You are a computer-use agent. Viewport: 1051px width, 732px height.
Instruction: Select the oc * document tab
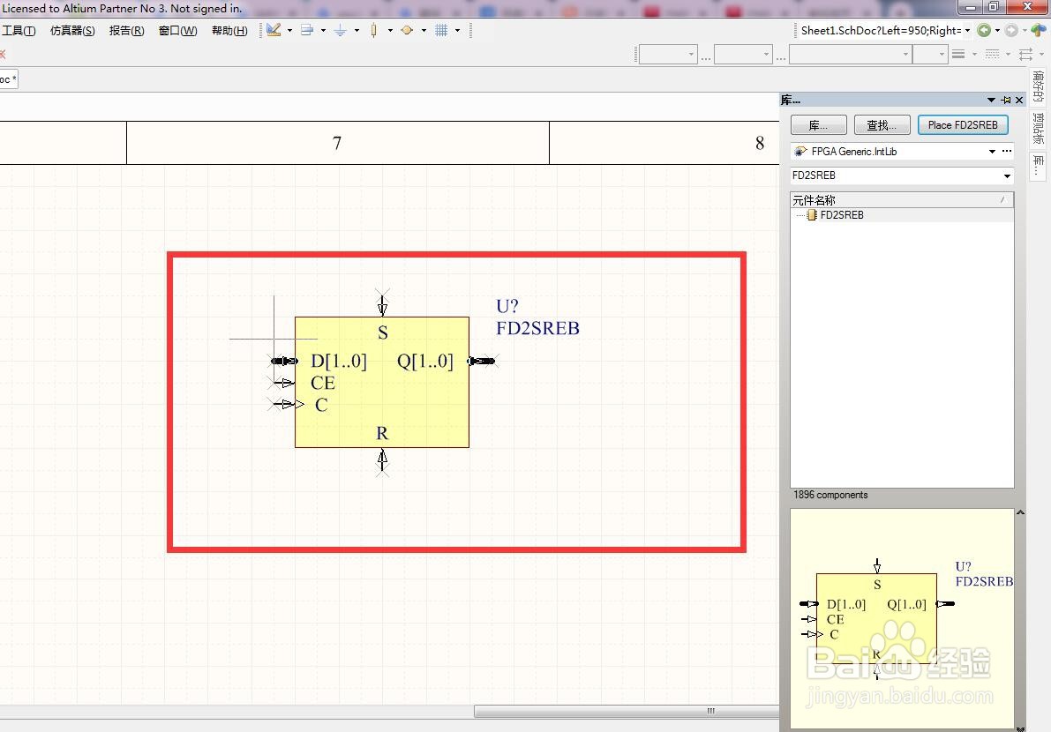pos(8,79)
